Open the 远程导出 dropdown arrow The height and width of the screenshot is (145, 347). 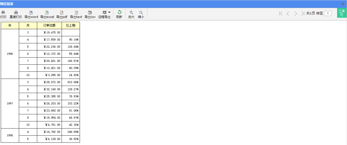tap(109, 12)
